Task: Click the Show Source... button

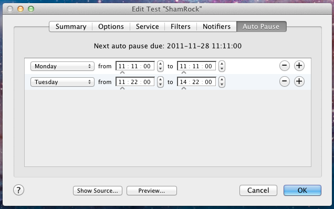Action: point(98,191)
